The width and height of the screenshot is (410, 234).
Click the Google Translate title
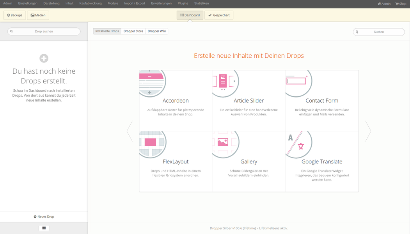322,161
